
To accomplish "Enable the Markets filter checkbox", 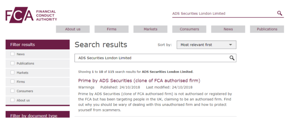I will coord(12,72).
